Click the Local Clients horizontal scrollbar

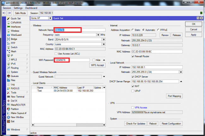point(68,125)
